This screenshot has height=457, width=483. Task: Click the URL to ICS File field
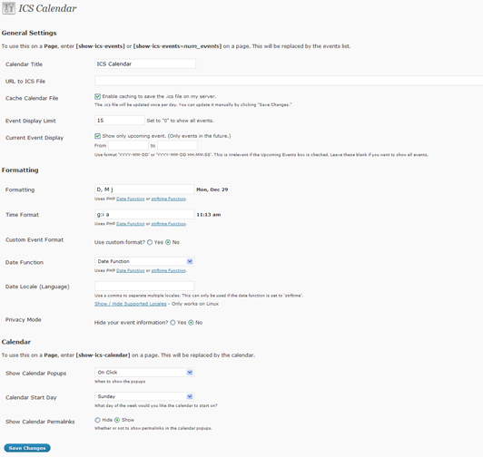(x=289, y=81)
